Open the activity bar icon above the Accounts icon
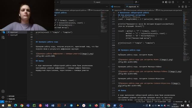192x108 pixels. pos(3,37)
